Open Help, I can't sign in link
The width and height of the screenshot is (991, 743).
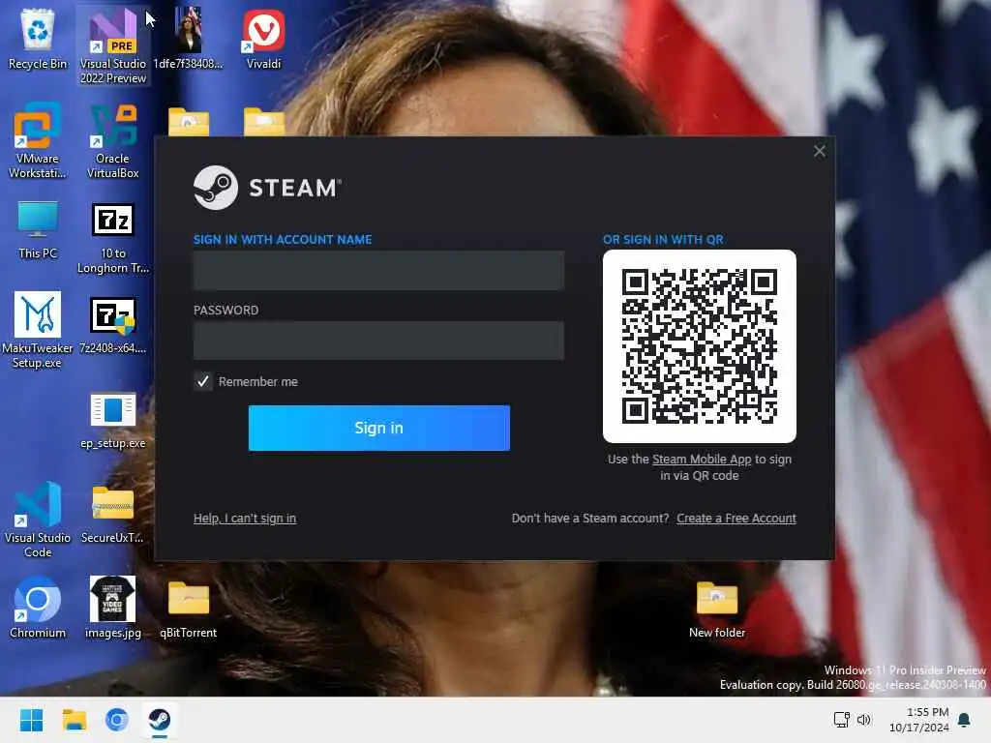coord(245,519)
